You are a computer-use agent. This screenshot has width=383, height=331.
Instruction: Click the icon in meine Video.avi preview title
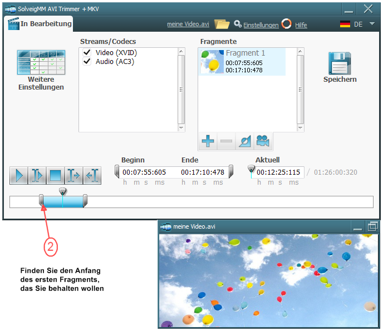tap(166, 227)
